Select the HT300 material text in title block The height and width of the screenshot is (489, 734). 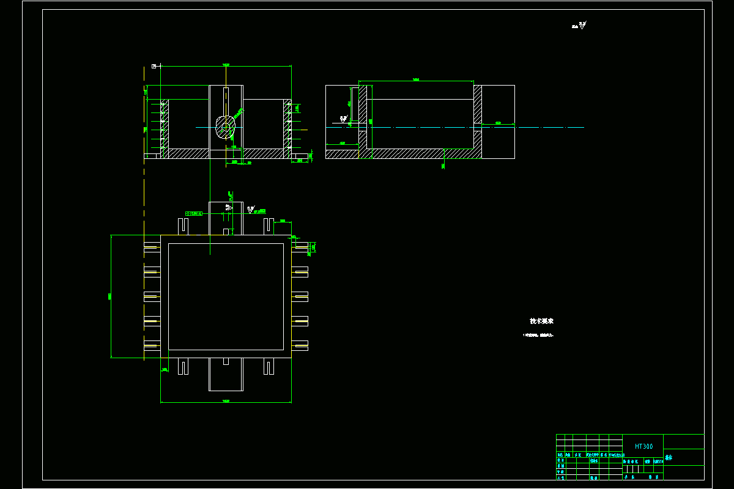tap(643, 446)
